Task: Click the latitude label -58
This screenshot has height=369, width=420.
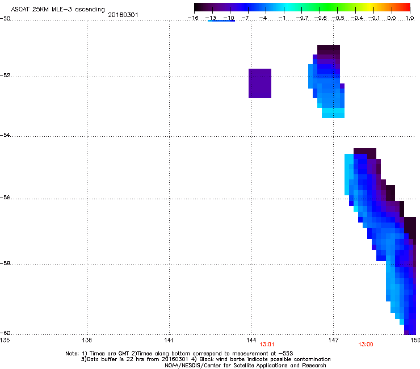Action: coord(5,263)
